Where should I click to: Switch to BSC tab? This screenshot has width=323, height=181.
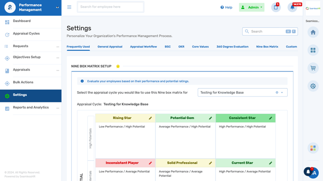(x=168, y=47)
